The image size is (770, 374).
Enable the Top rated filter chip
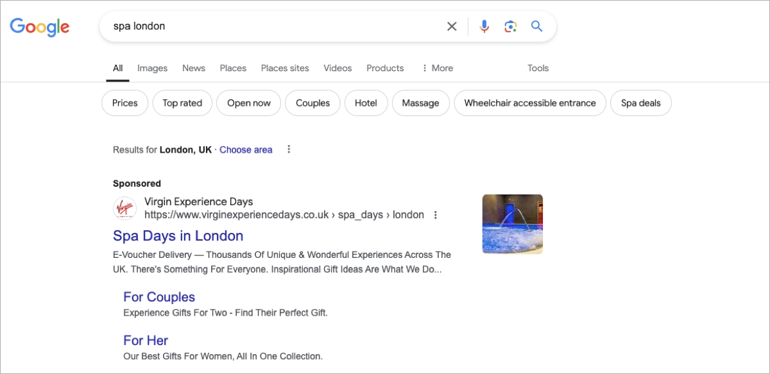point(182,103)
